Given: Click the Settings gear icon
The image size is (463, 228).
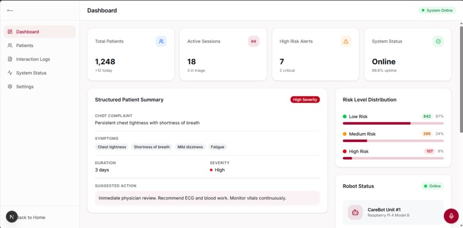Looking at the screenshot, I should [10, 87].
